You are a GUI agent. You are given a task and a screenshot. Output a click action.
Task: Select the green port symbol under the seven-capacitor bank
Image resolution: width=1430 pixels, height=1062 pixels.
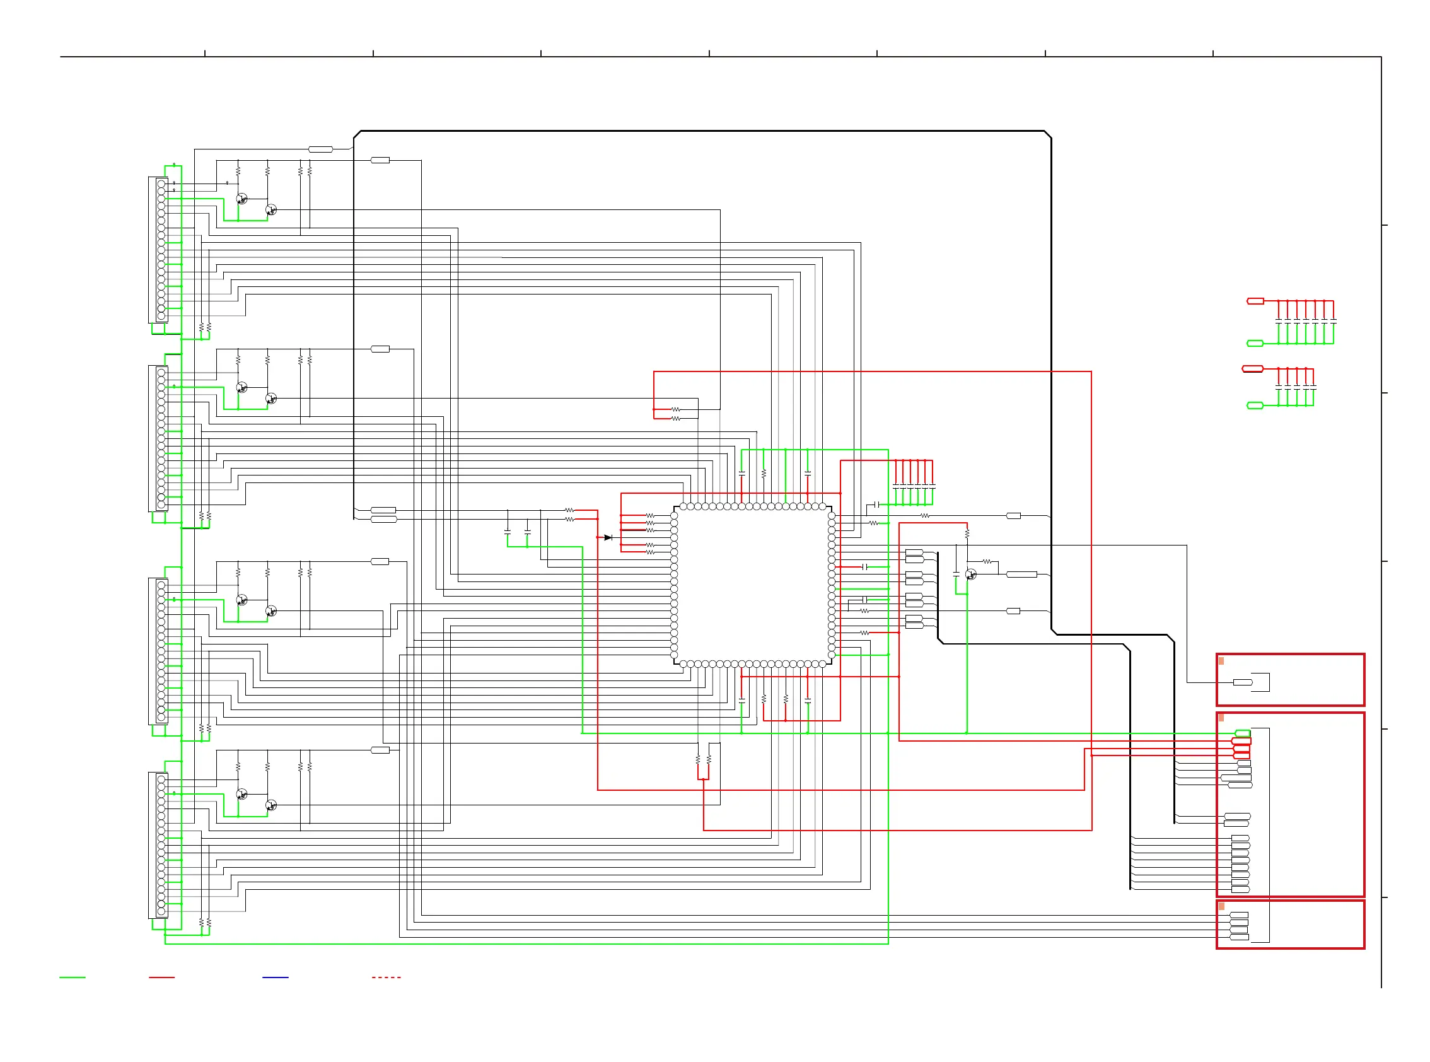[1255, 343]
